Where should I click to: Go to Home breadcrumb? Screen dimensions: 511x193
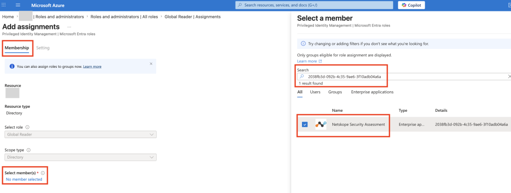tap(8, 16)
